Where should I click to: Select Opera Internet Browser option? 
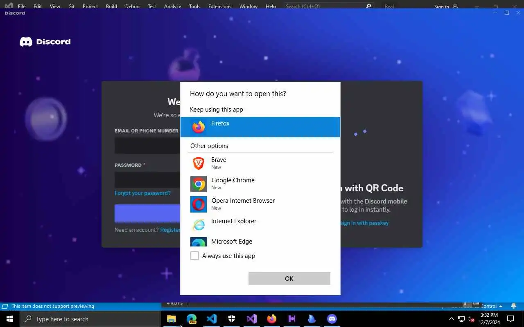260,204
